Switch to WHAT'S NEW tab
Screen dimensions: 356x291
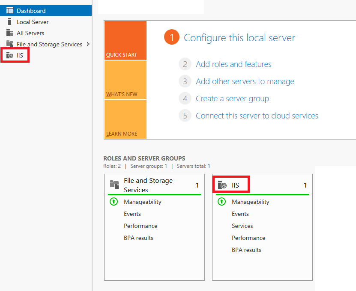[x=125, y=80]
